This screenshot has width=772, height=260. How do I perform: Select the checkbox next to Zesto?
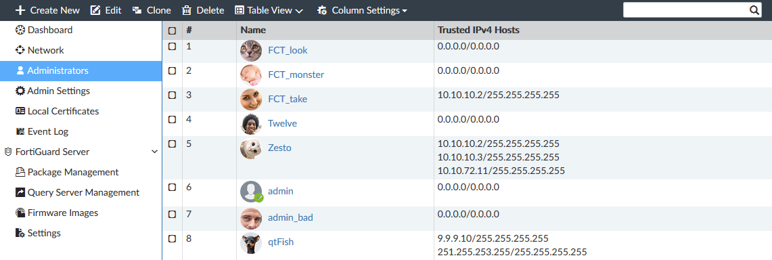click(x=173, y=144)
